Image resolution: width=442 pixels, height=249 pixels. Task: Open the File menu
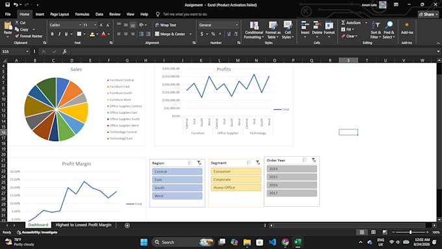click(x=8, y=14)
